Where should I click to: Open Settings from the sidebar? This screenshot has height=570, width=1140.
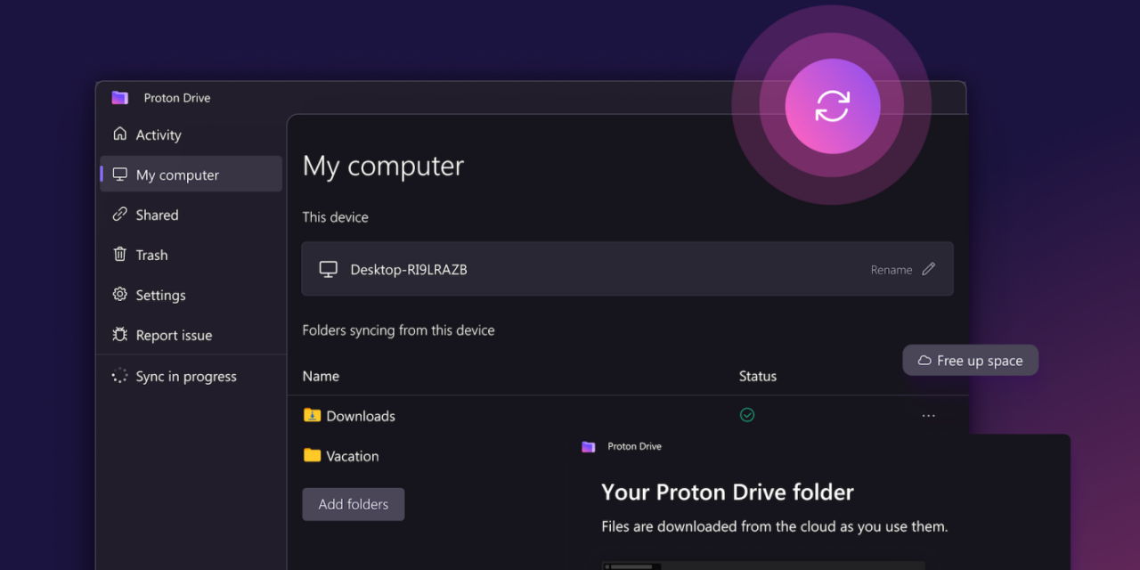point(160,295)
